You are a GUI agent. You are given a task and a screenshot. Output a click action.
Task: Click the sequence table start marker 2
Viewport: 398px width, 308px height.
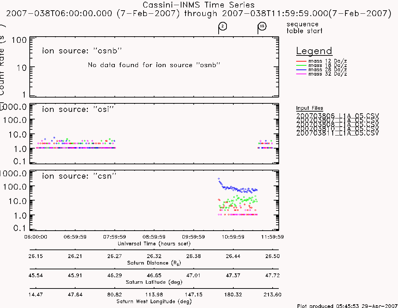[x=223, y=26]
